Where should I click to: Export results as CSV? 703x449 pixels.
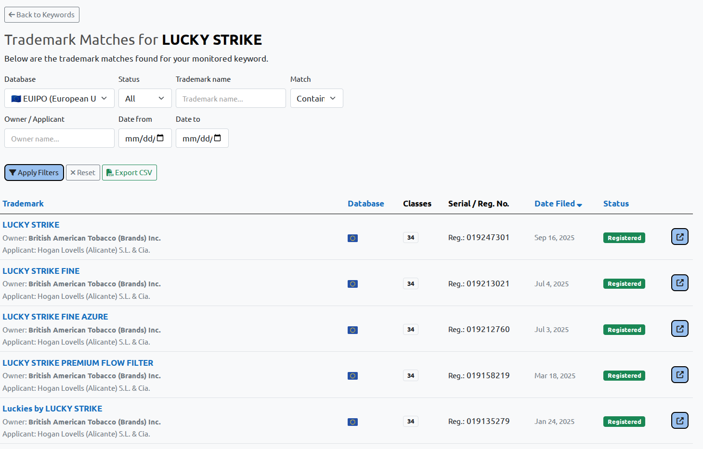(x=129, y=172)
